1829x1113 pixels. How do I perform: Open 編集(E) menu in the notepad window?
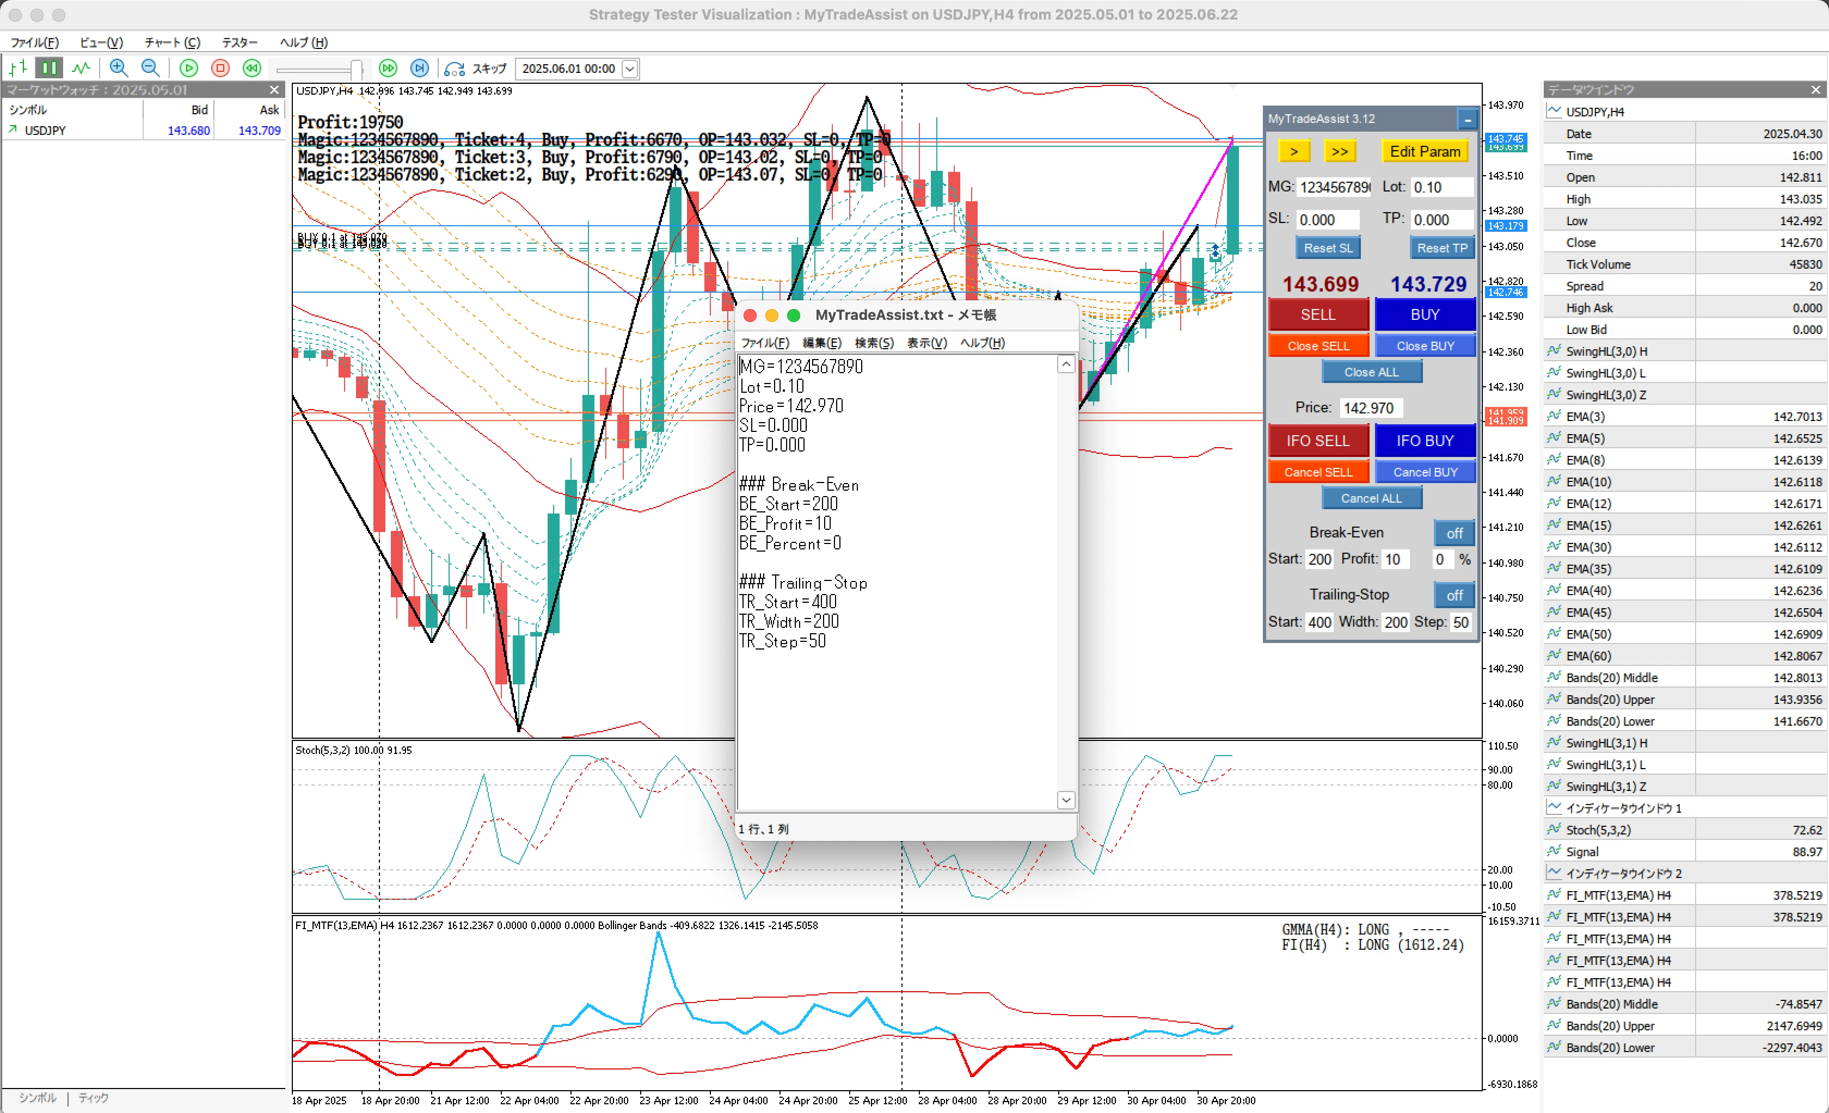[x=822, y=343]
